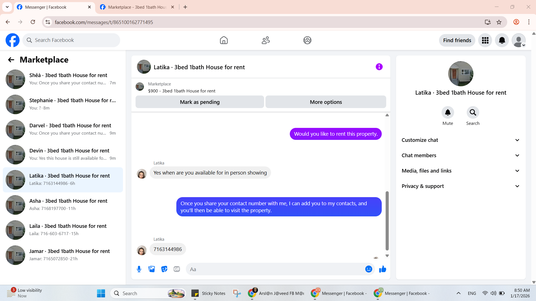
Task: Open the Groups icon in top navigation
Action: click(x=307, y=40)
